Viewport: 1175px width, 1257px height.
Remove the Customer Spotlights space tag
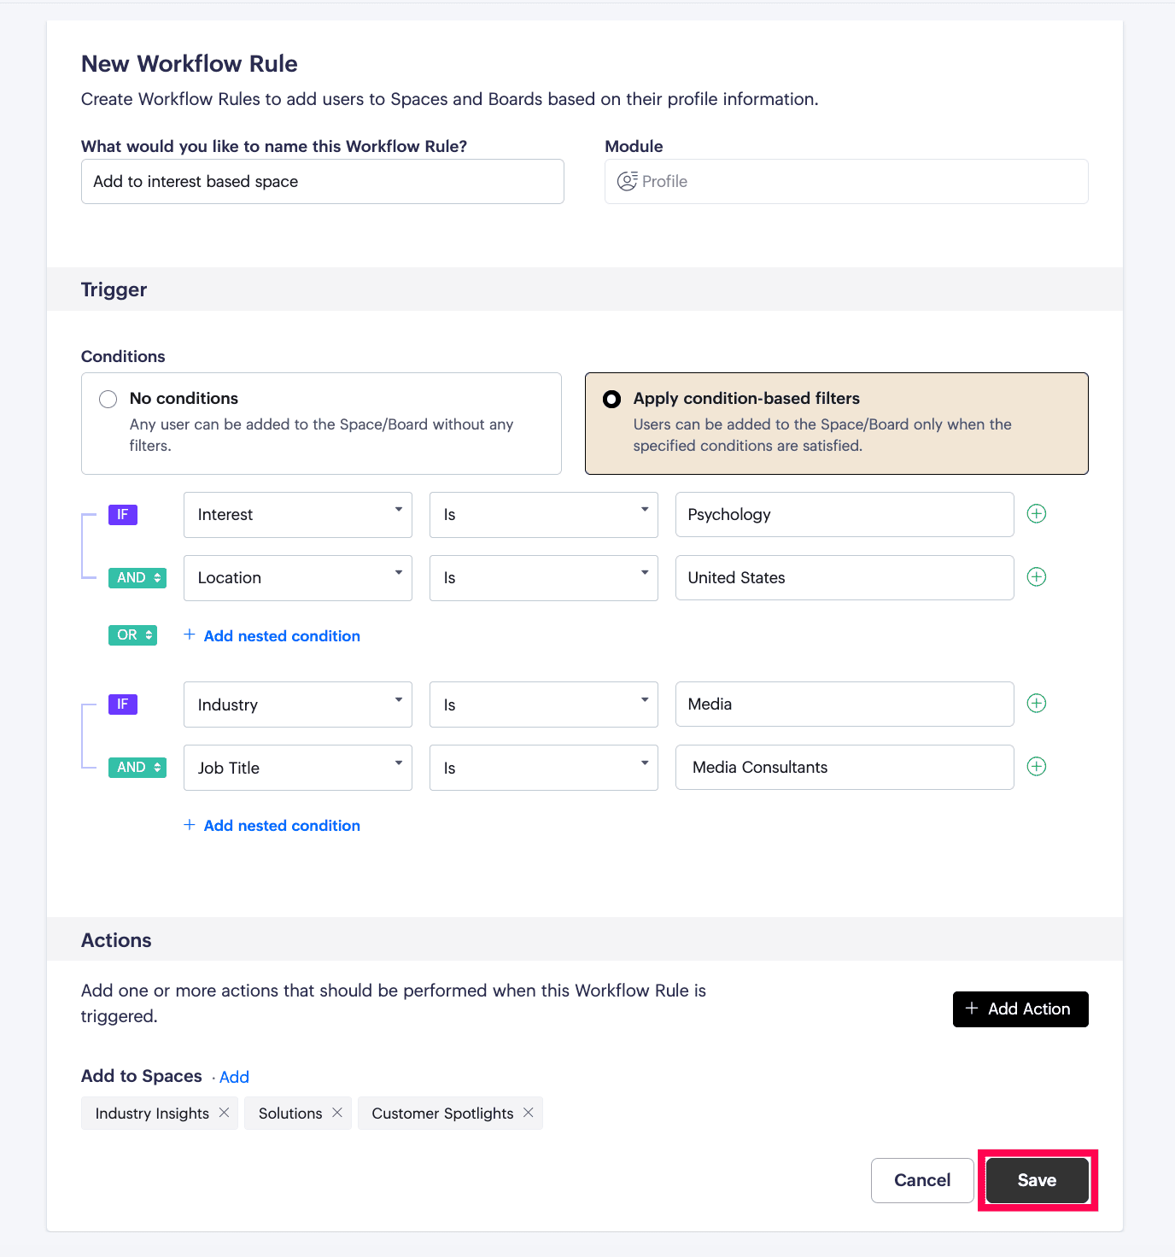(x=529, y=1113)
